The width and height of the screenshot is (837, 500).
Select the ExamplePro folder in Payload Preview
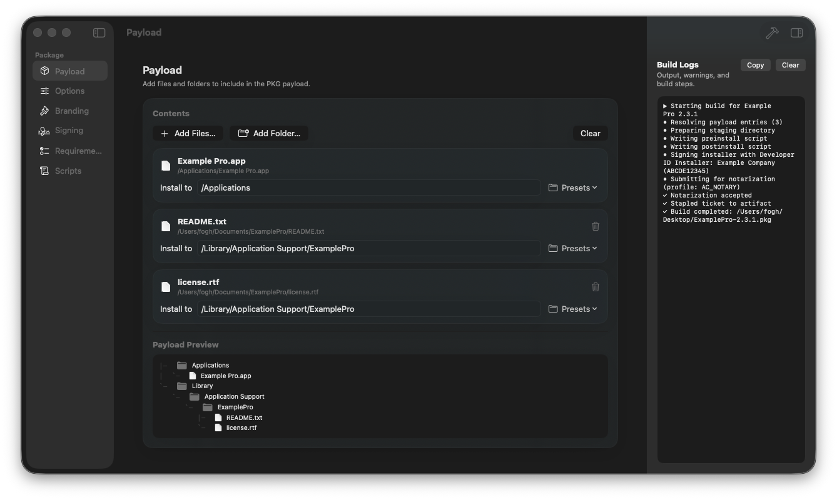pos(235,407)
